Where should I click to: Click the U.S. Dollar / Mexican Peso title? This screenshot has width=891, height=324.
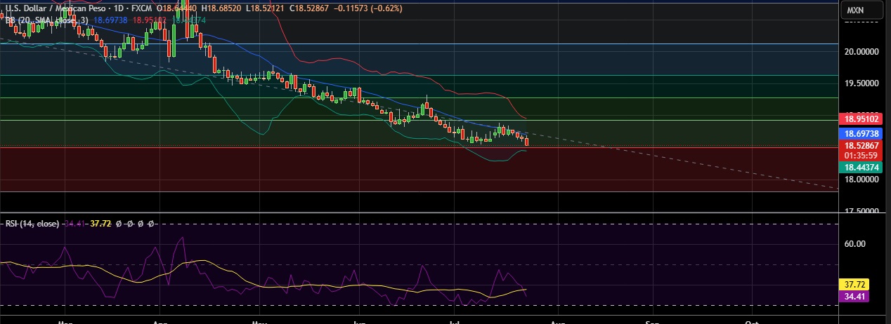56,9
